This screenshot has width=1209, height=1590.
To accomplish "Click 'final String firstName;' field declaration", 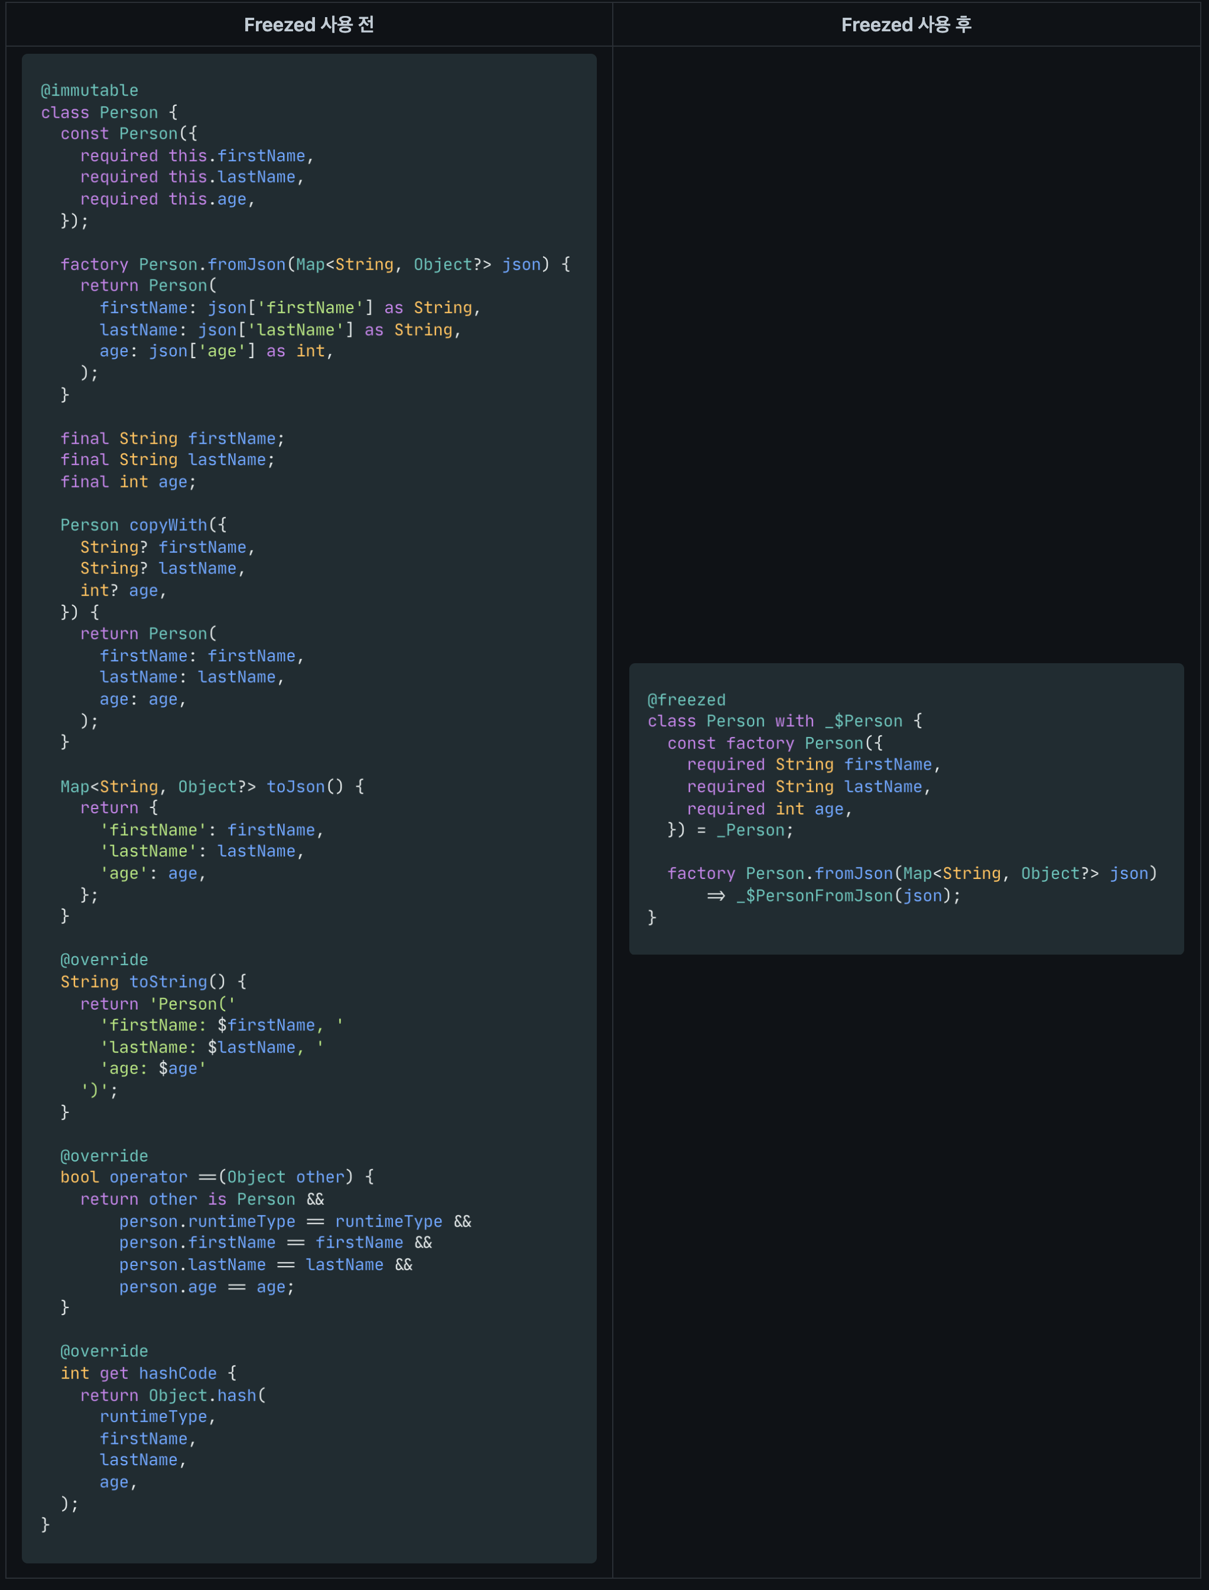I will tap(172, 439).
